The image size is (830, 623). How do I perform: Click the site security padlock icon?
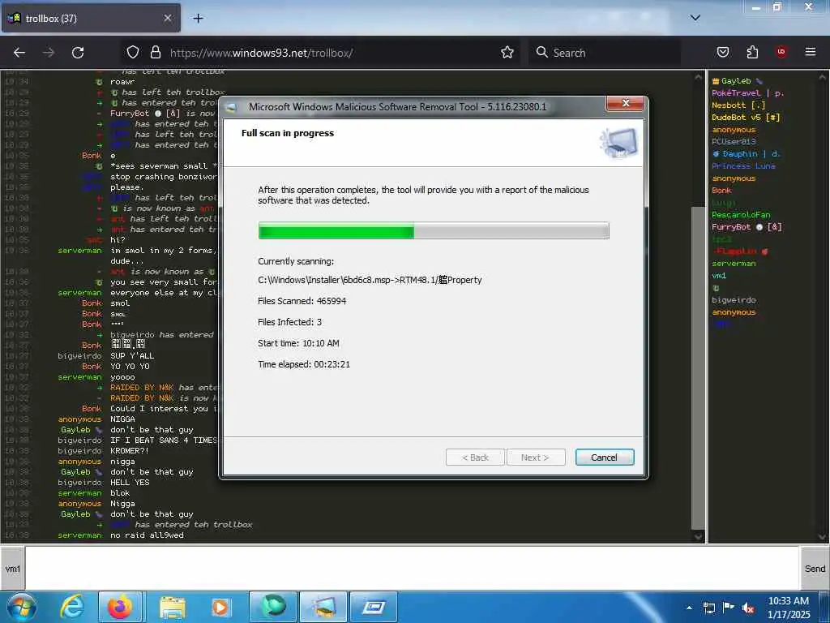(155, 52)
